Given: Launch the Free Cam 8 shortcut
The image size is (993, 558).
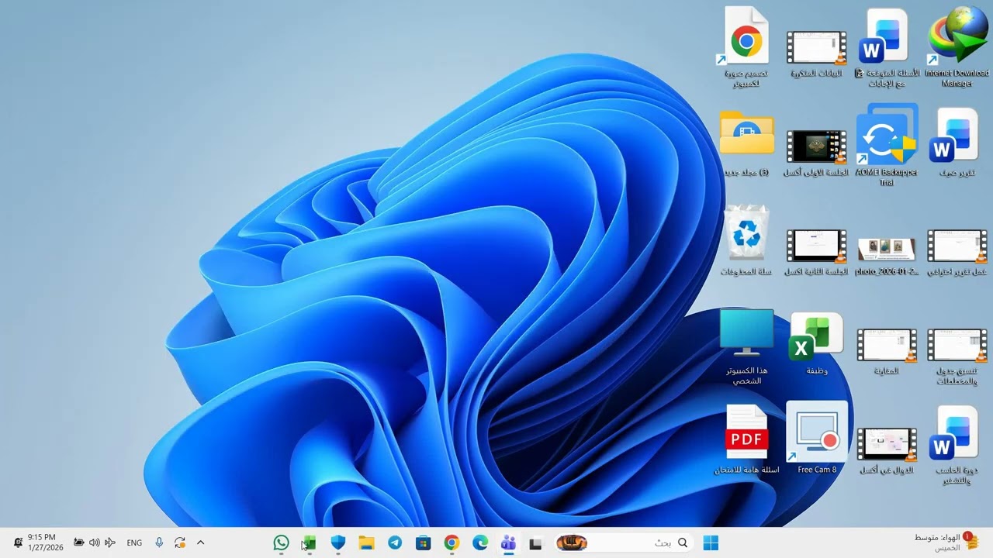Looking at the screenshot, I should click(x=816, y=438).
